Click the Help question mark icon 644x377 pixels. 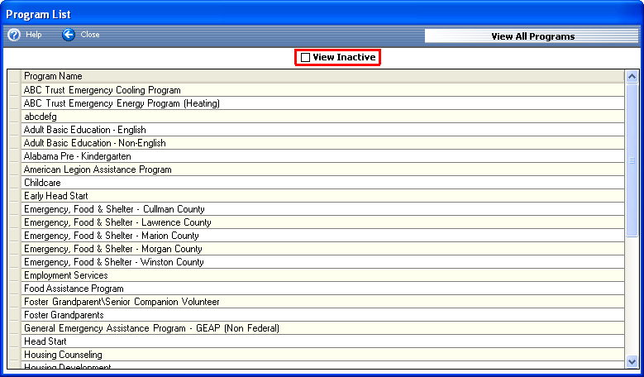pos(14,35)
